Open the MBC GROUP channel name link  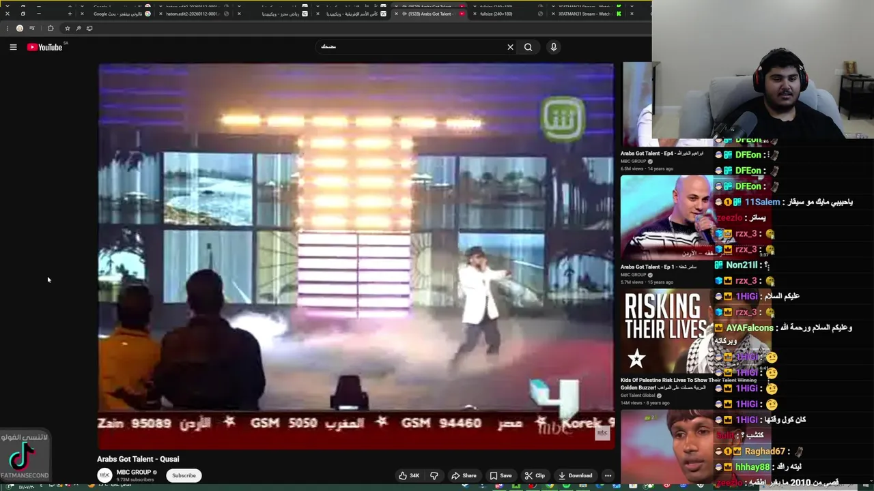tap(134, 472)
